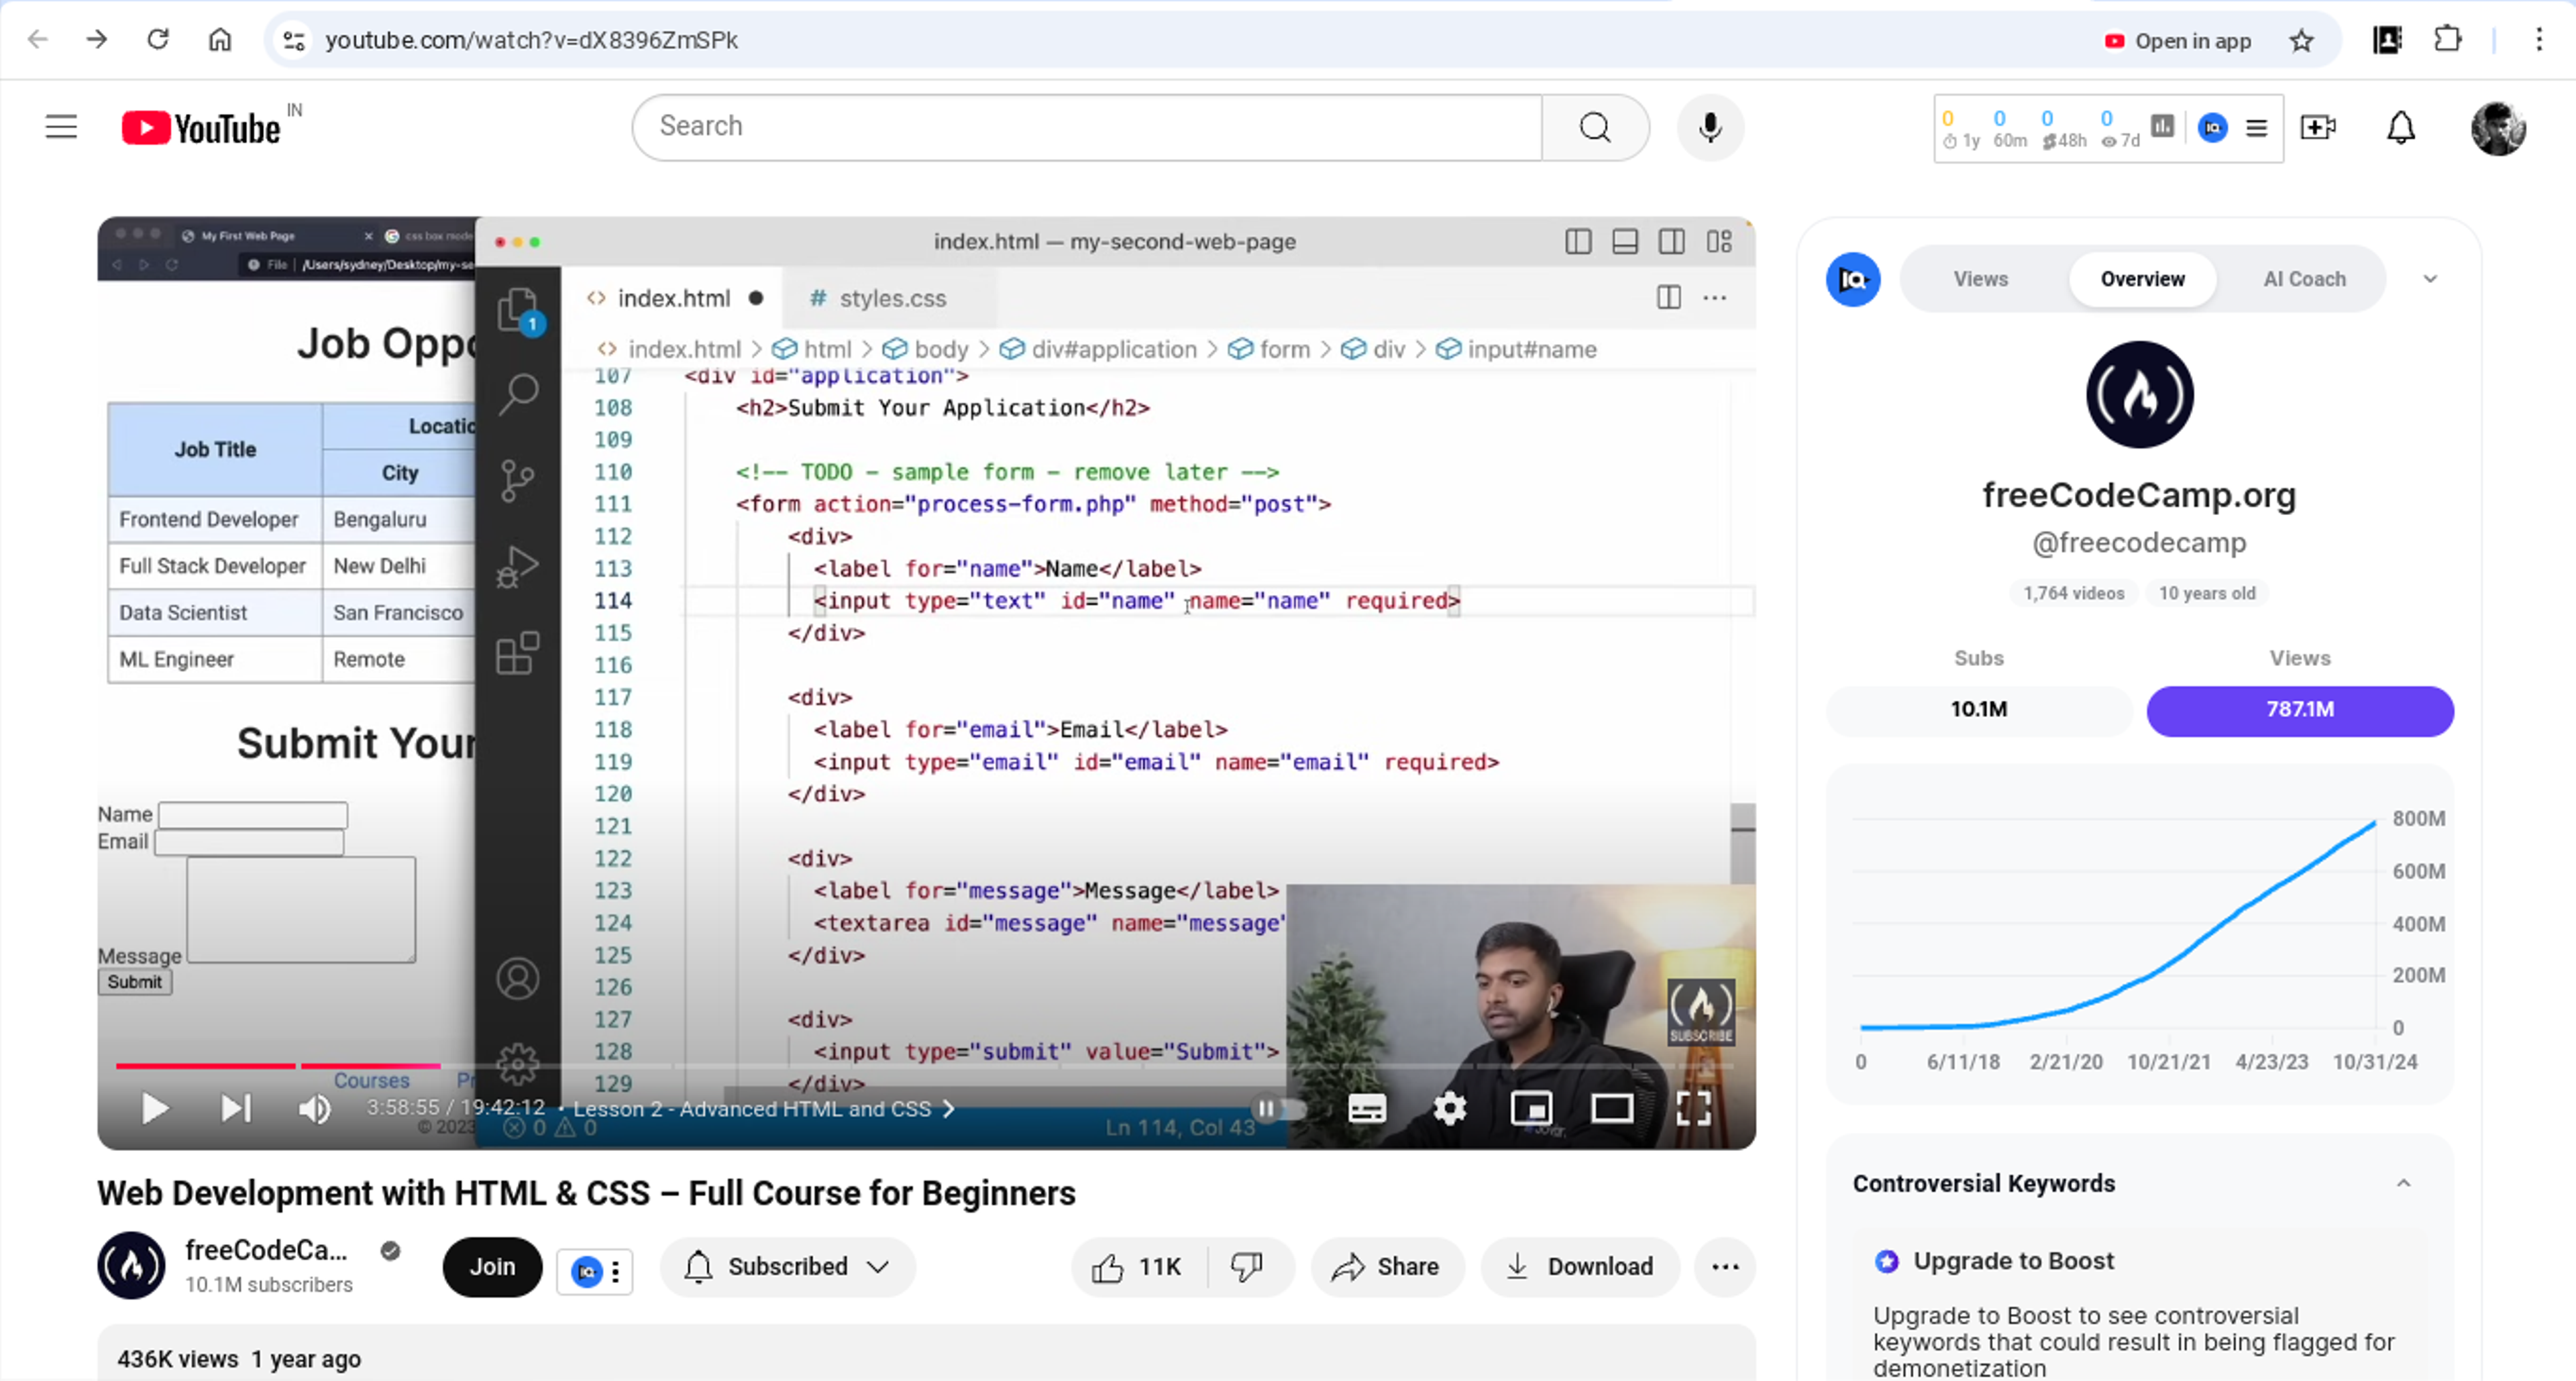This screenshot has height=1381, width=2576.
Task: Open the vidIQ bar chart stats icon
Action: (2162, 127)
